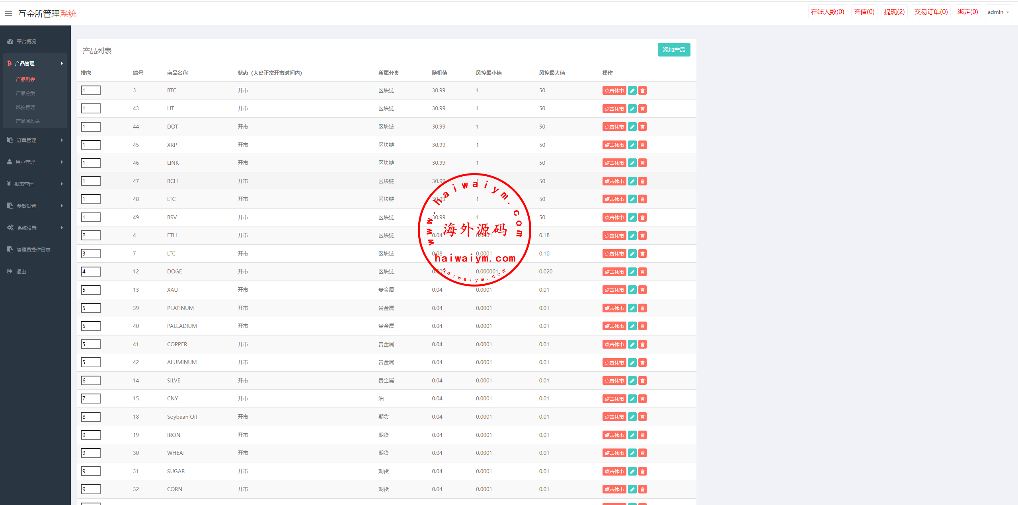Open 风控管理 submenu item
Screen dimensions: 1018x505
click(x=25, y=107)
